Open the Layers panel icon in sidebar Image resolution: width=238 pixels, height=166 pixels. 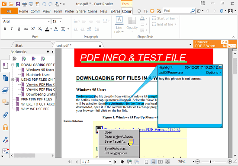[x=6, y=90]
